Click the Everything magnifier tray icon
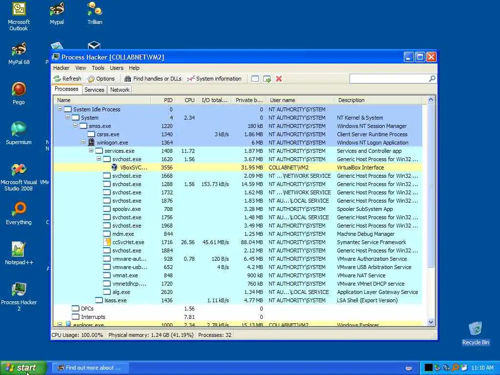 pyautogui.click(x=455, y=368)
